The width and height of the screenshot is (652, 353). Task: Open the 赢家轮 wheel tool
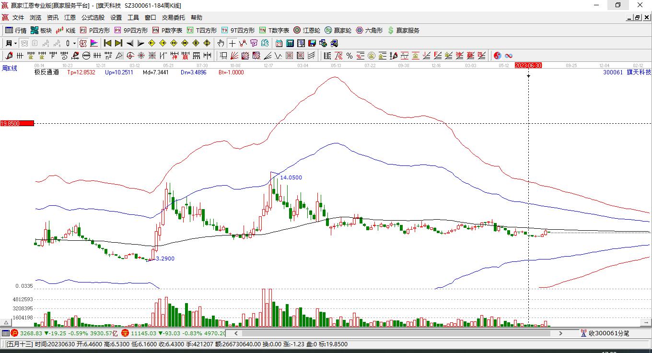point(338,30)
